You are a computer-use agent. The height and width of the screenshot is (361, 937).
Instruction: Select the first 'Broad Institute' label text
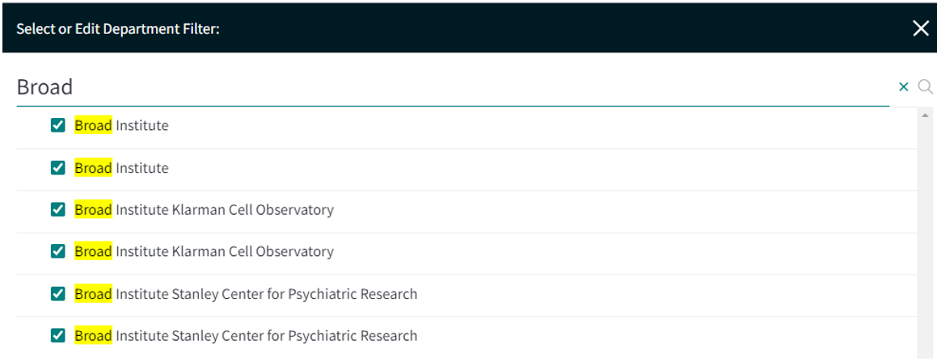coord(121,126)
